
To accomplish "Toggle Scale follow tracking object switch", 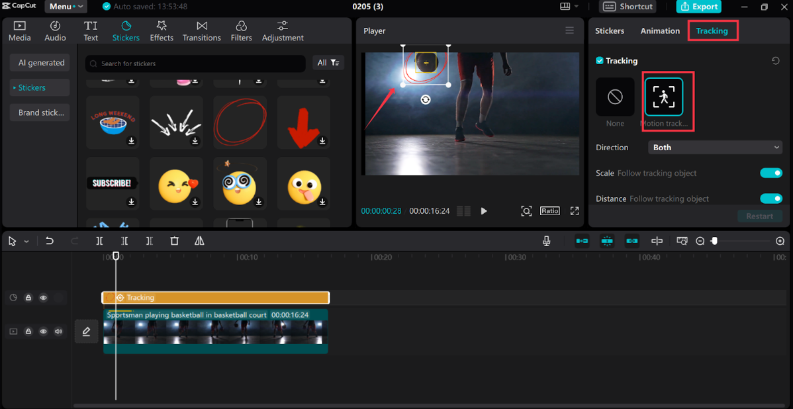I will click(x=770, y=173).
